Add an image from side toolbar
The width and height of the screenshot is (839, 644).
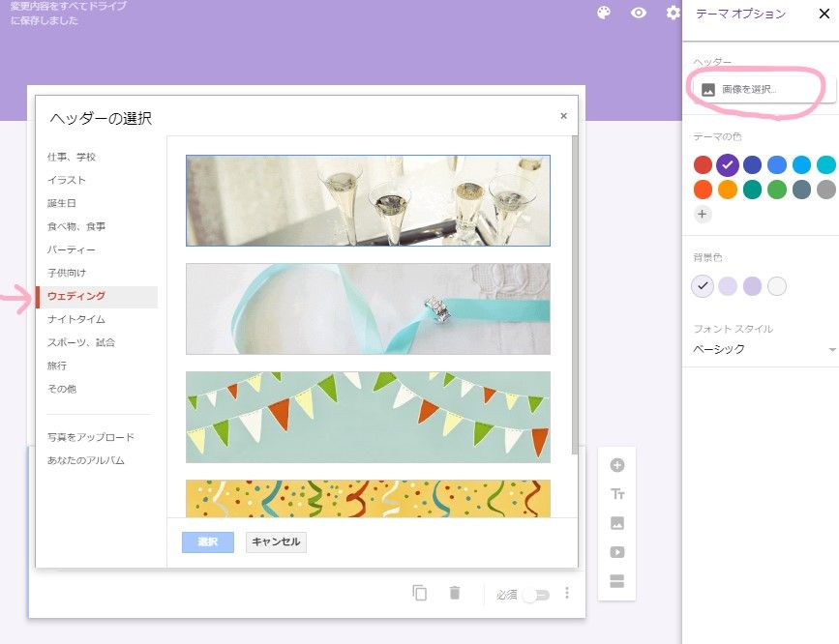click(x=617, y=523)
